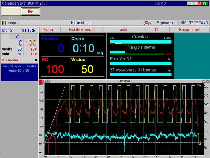Toggle the red M indicator

200,4
